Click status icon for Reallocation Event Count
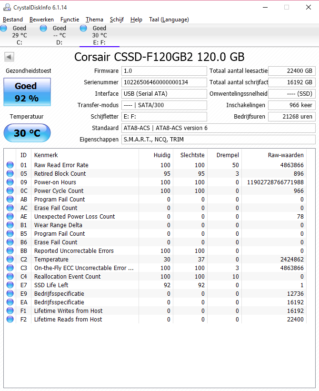Image resolution: width=319 pixels, height=391 pixels. click(10, 276)
